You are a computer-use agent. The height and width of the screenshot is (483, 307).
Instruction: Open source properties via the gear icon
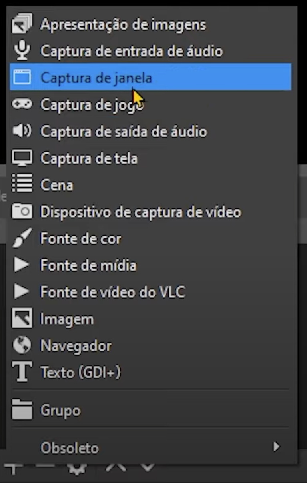76,469
